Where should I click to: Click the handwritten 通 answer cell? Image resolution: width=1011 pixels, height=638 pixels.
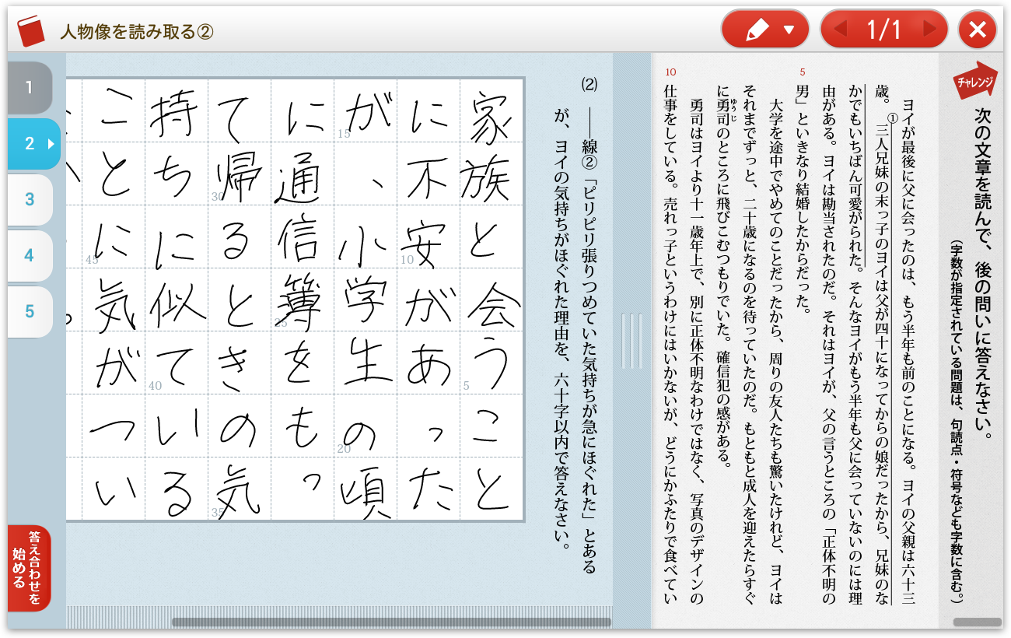pos(303,173)
